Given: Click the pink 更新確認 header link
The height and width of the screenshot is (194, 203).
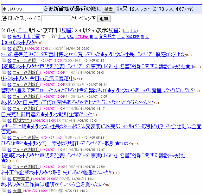Looking at the screenshot, I should click(x=81, y=37).
